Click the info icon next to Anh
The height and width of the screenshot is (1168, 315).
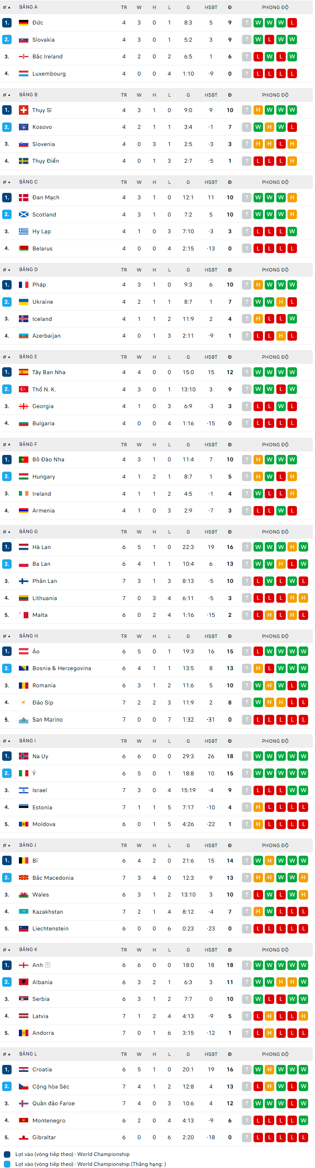click(48, 965)
